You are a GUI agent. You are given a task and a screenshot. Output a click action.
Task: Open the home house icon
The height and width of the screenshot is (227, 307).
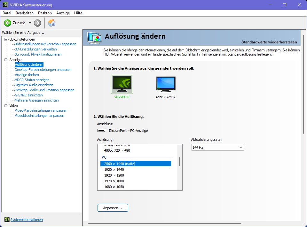52,23
